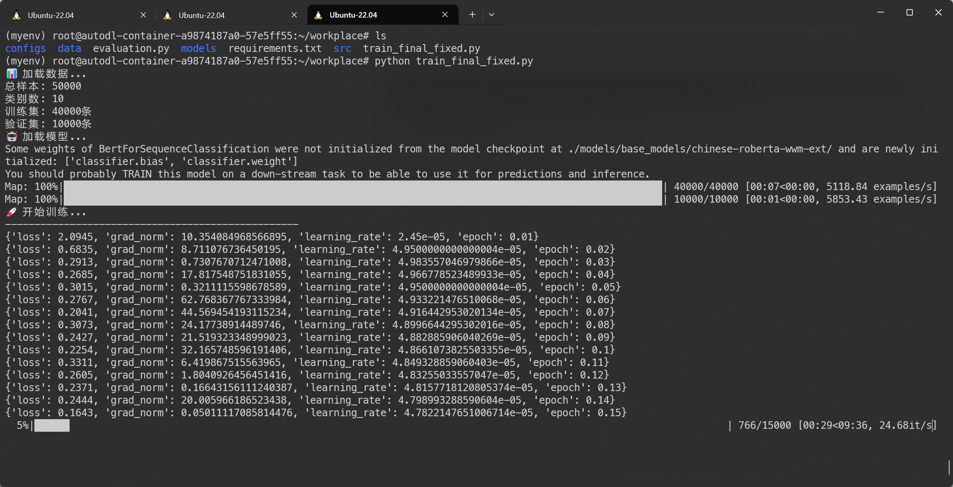Click the robot emoji beside 加载模型
The height and width of the screenshot is (487, 953).
click(12, 137)
